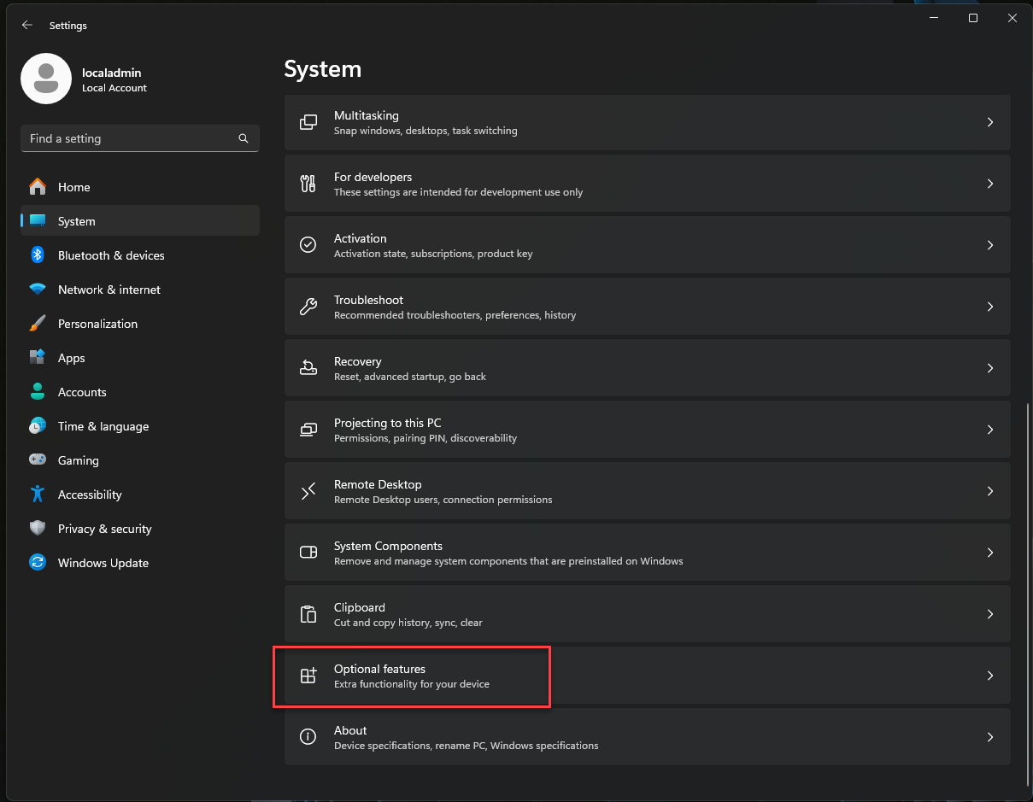Click the search magnifier icon

(x=244, y=138)
